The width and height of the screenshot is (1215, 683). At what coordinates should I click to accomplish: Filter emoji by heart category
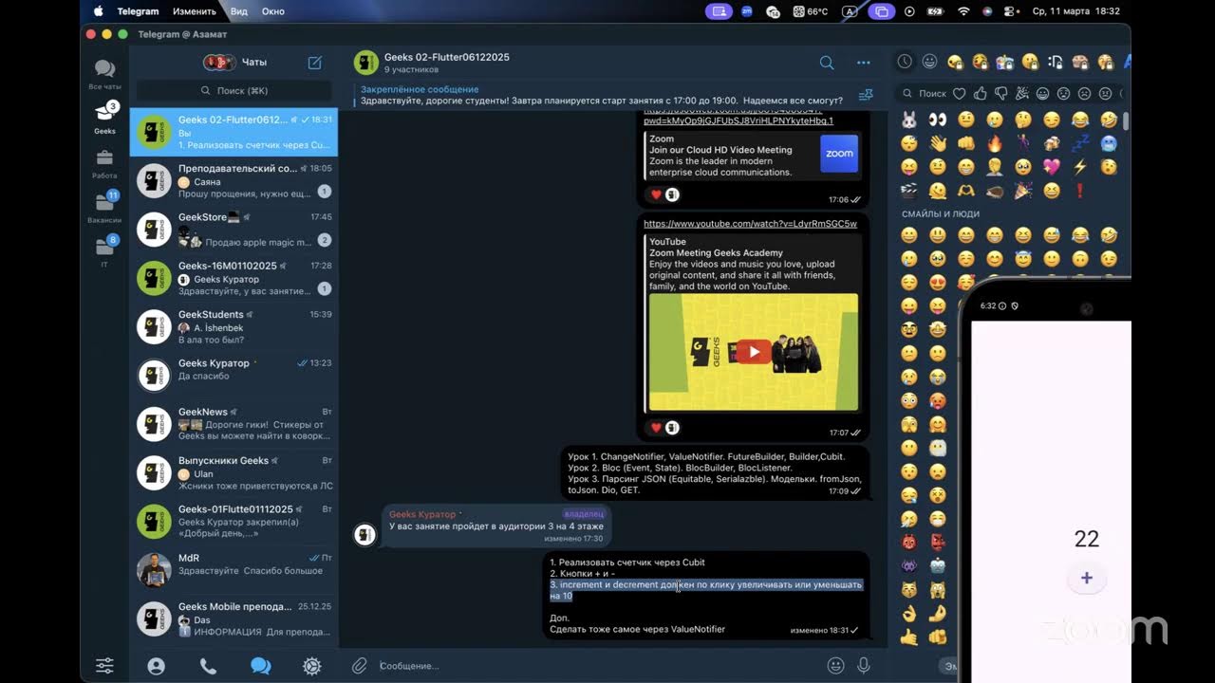coord(959,93)
